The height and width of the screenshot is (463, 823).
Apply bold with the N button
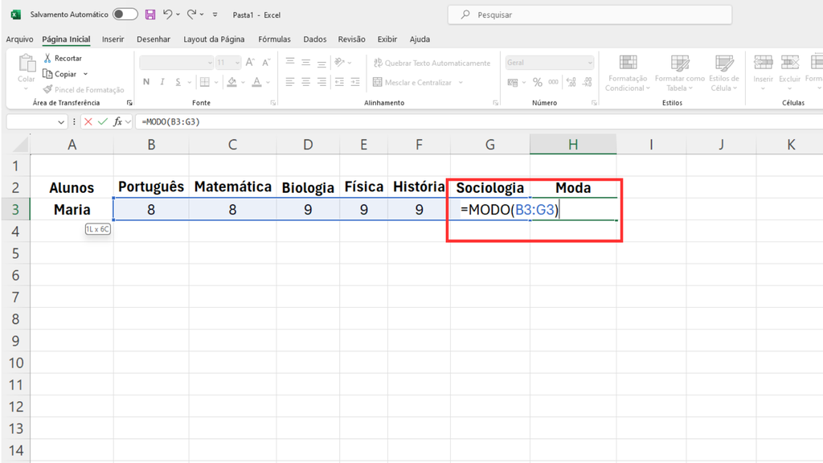145,82
